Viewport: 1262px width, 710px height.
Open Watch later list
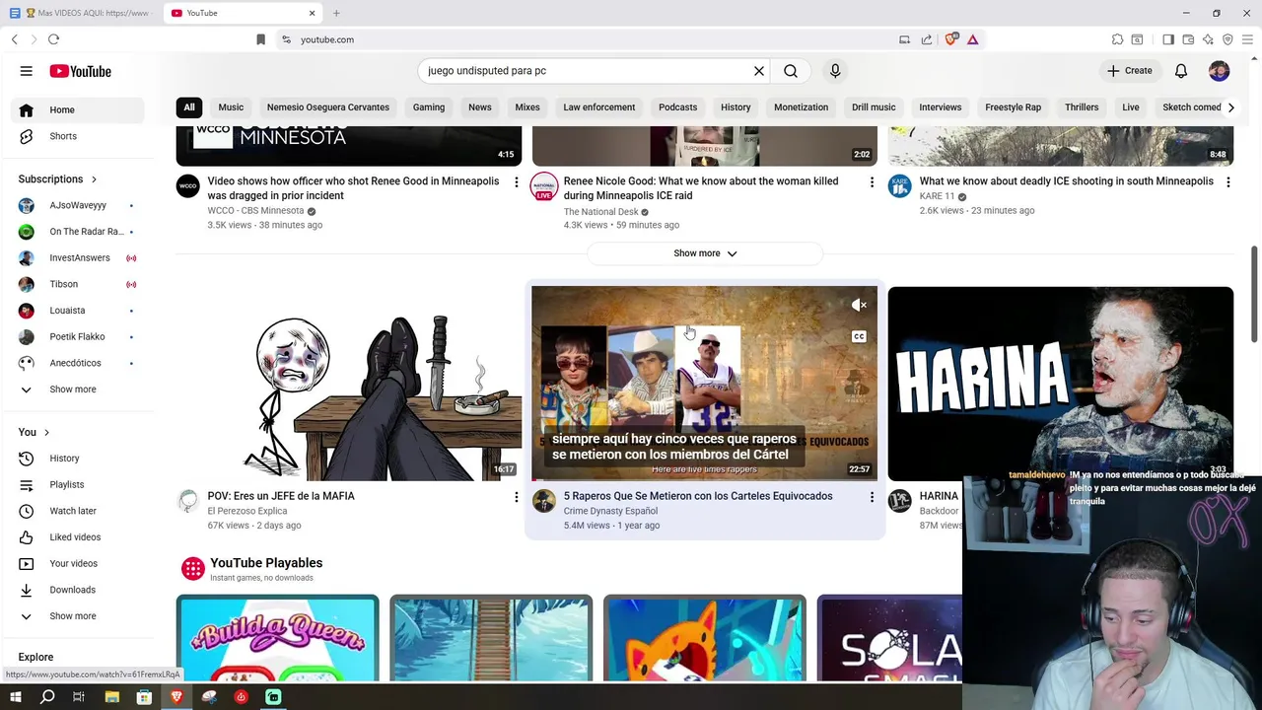pyautogui.click(x=77, y=511)
